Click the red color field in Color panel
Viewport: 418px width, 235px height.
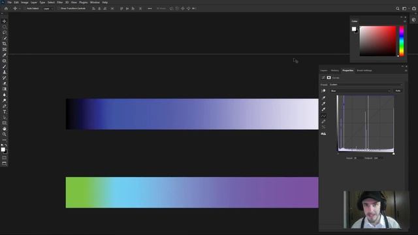click(378, 41)
